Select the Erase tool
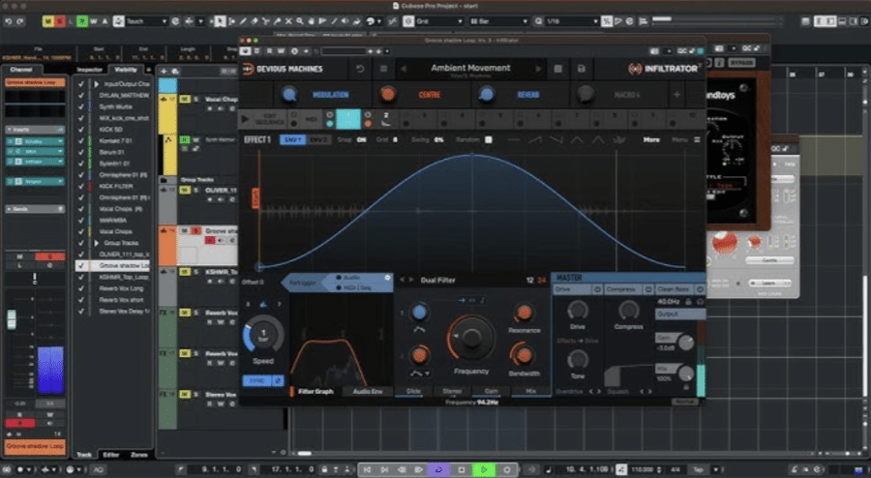 pyautogui.click(x=255, y=21)
